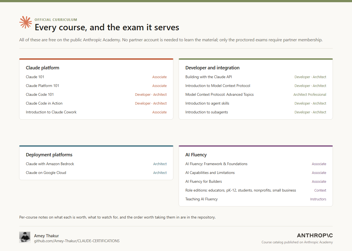Click the Anthropic wordmark logo
The height and width of the screenshot is (251, 352).
pyautogui.click(x=315, y=235)
